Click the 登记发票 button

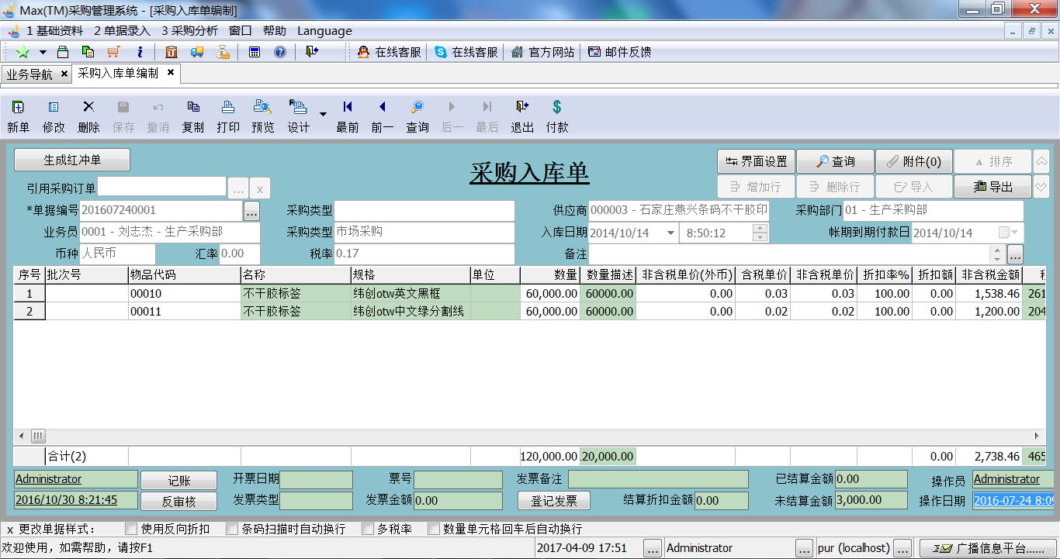point(554,501)
